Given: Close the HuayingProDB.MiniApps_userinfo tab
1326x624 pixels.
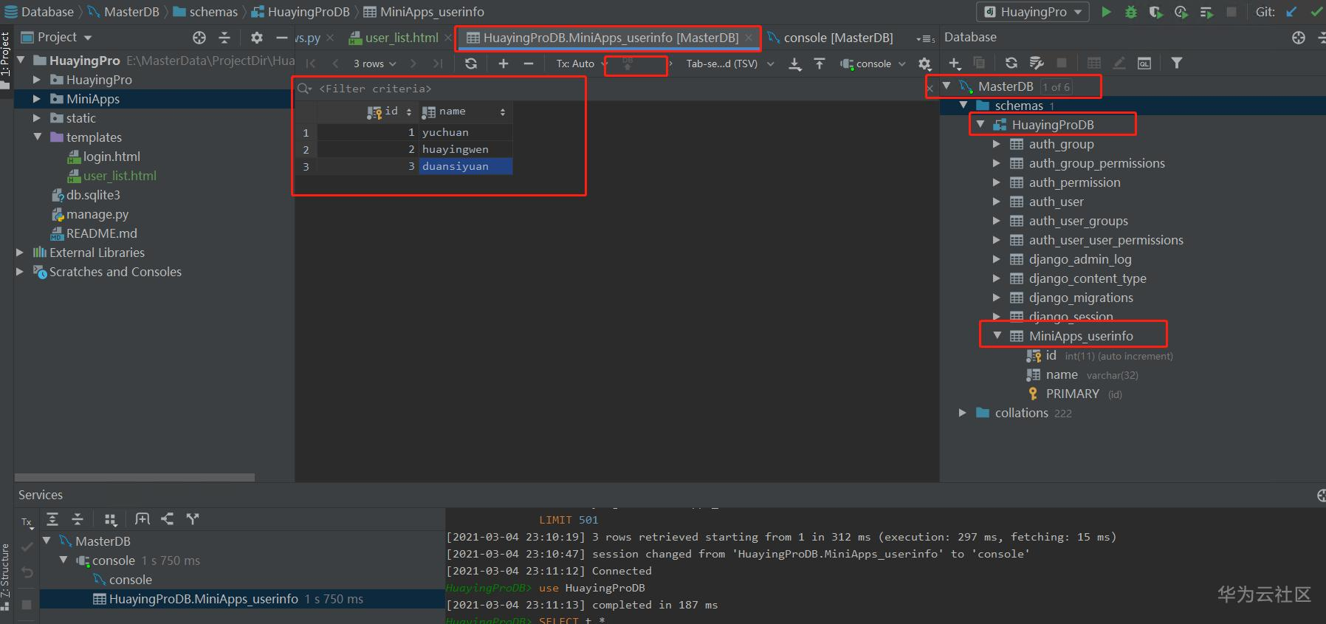Looking at the screenshot, I should coord(749,38).
